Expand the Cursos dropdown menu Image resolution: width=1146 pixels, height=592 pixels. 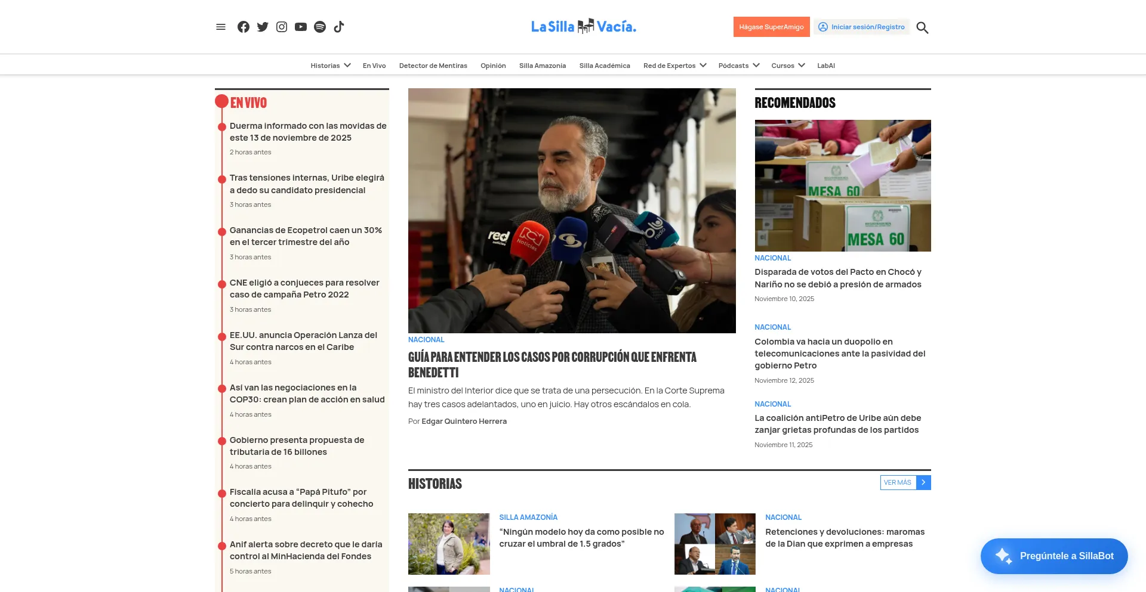tap(802, 66)
